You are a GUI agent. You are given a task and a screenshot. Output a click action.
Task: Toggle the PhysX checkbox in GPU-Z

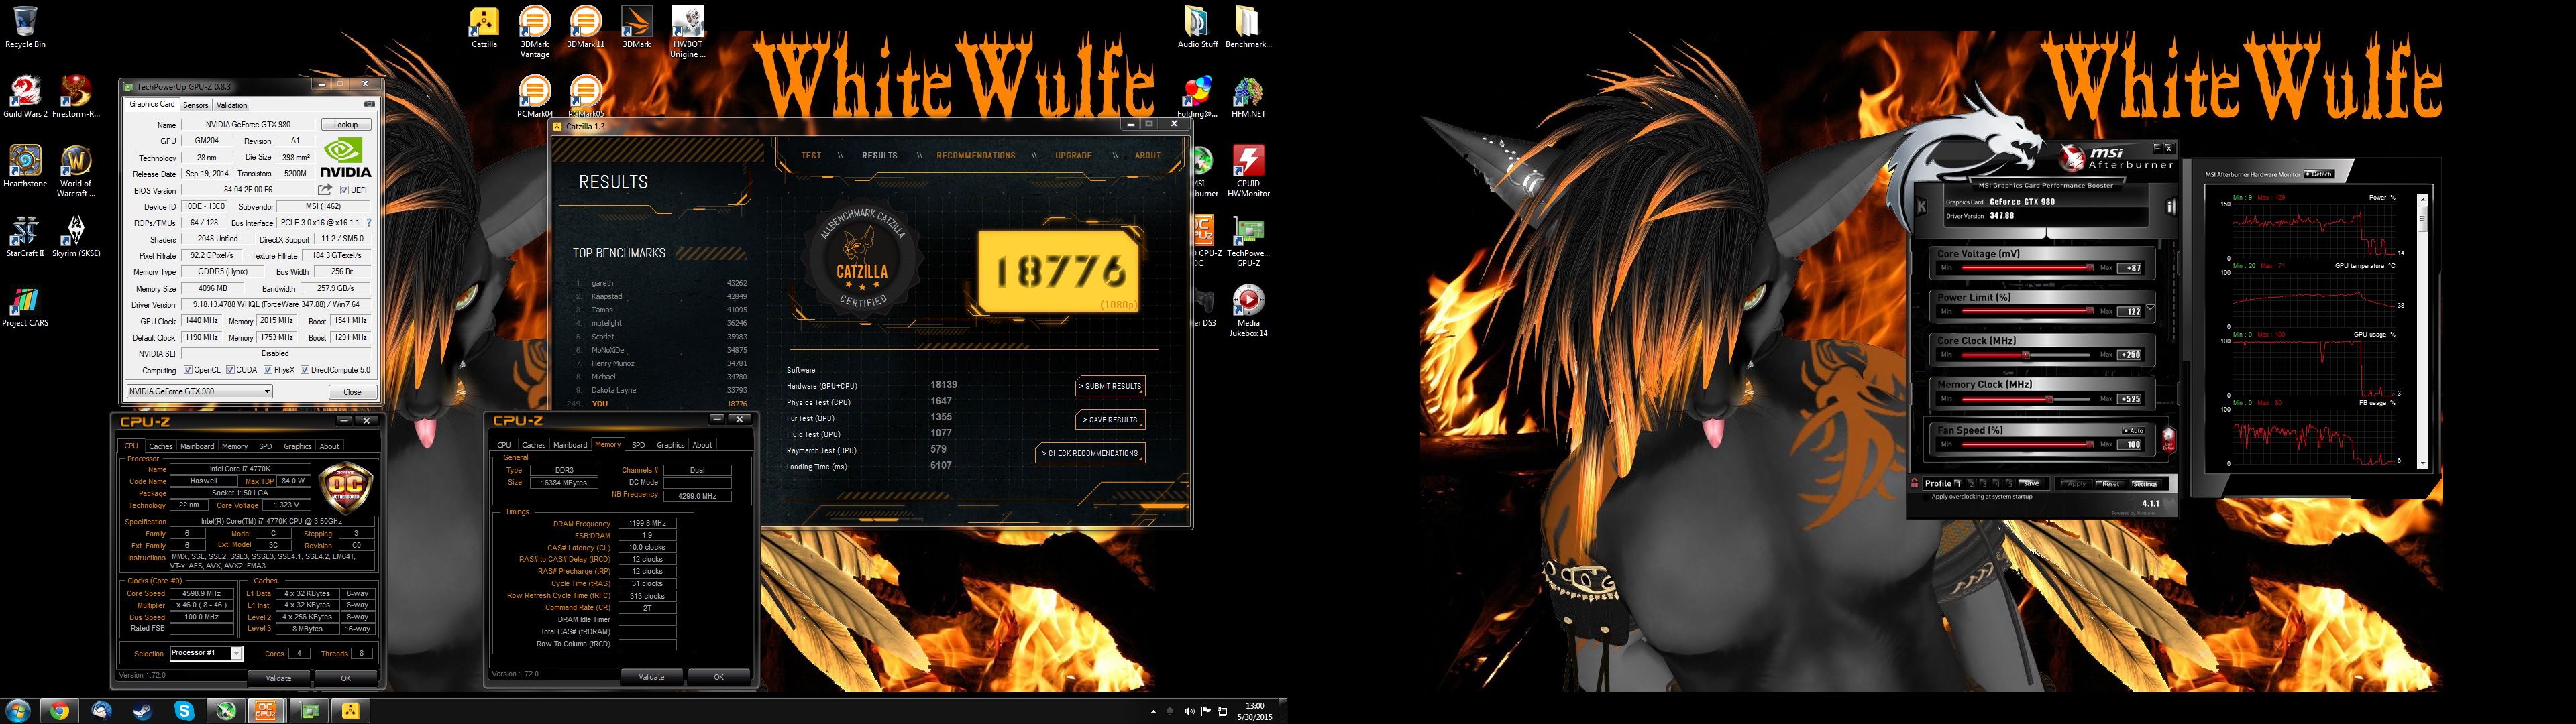[268, 370]
